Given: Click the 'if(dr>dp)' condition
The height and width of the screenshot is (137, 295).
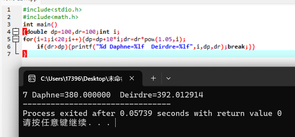Looking at the screenshot, I should pyautogui.click(x=52, y=46).
